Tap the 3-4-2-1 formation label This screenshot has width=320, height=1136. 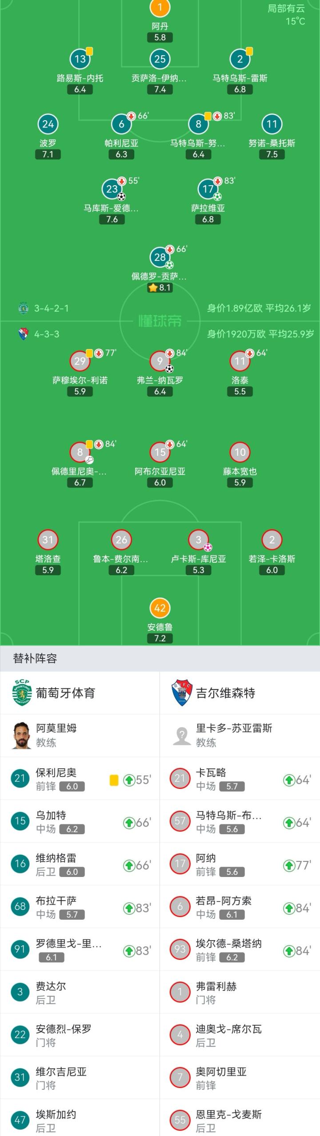click(x=52, y=308)
